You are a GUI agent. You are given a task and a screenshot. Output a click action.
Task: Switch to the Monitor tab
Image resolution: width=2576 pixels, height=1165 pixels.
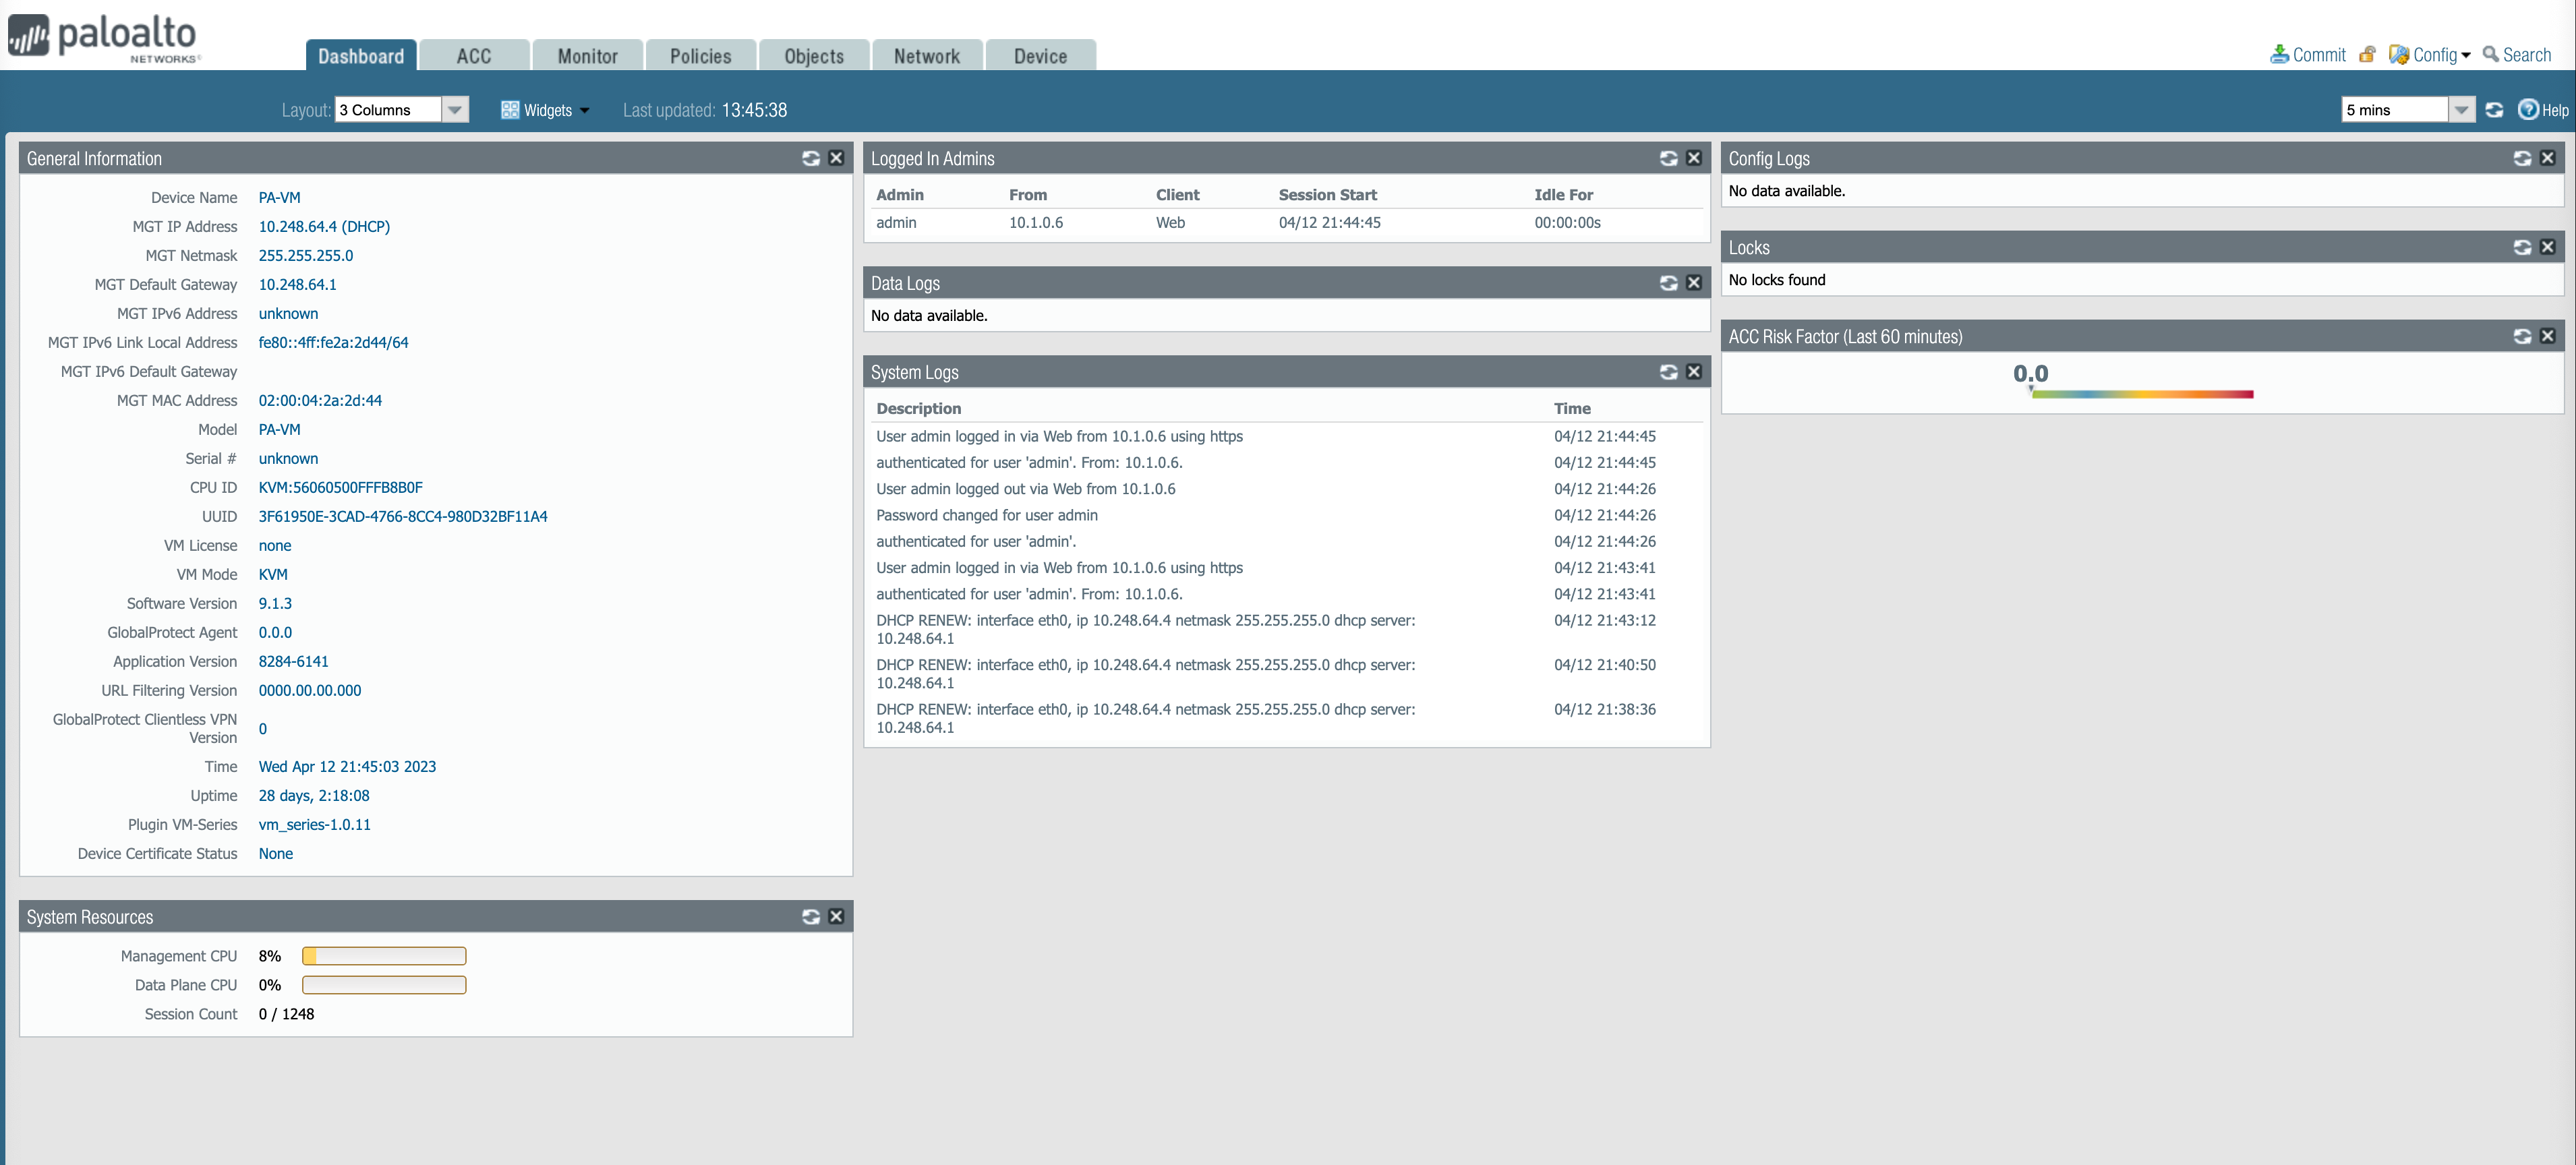(587, 55)
